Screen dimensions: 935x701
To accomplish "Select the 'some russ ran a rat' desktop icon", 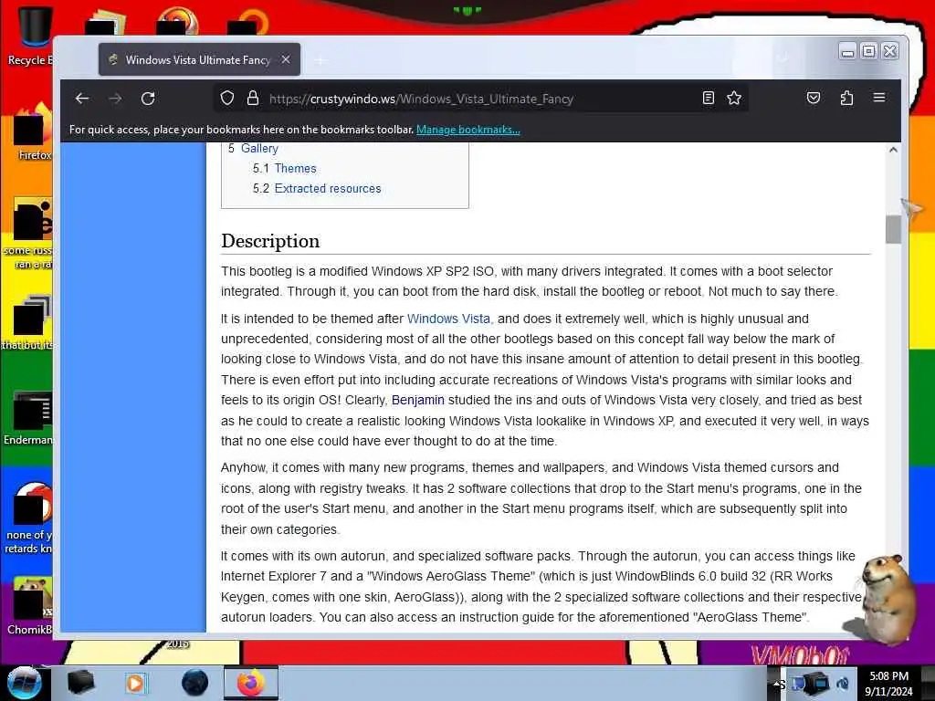I will 30,234.
